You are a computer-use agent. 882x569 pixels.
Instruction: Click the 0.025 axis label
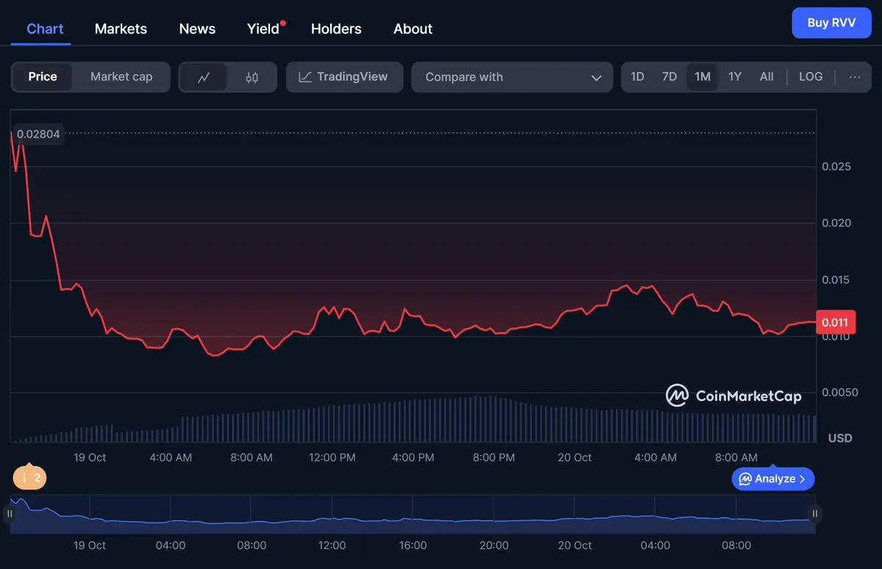coord(836,166)
